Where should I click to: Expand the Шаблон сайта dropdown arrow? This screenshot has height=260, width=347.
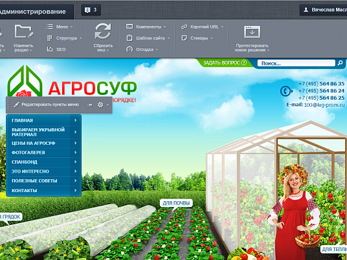pos(168,38)
